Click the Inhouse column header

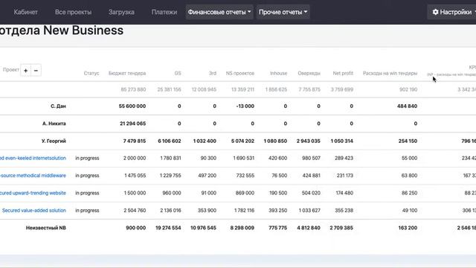tap(279, 73)
